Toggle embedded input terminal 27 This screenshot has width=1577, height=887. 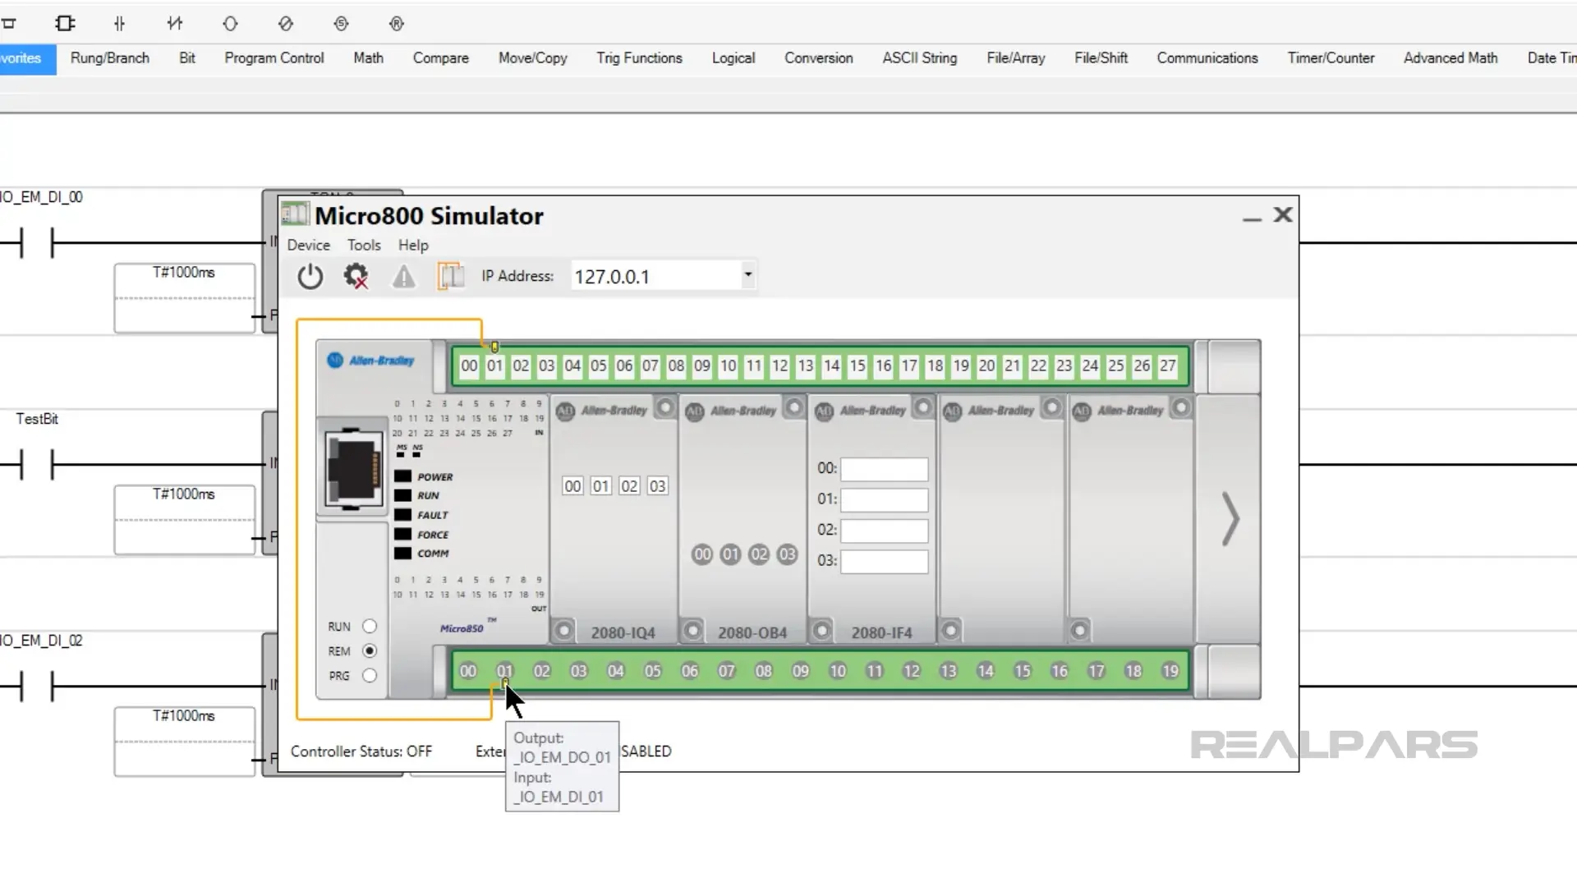[x=1168, y=365]
